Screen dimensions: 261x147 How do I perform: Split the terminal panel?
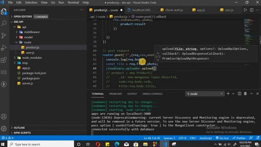click(239, 94)
